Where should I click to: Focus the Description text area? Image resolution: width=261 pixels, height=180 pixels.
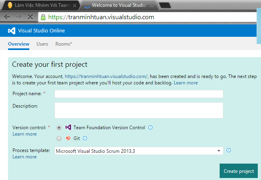[x=139, y=110]
